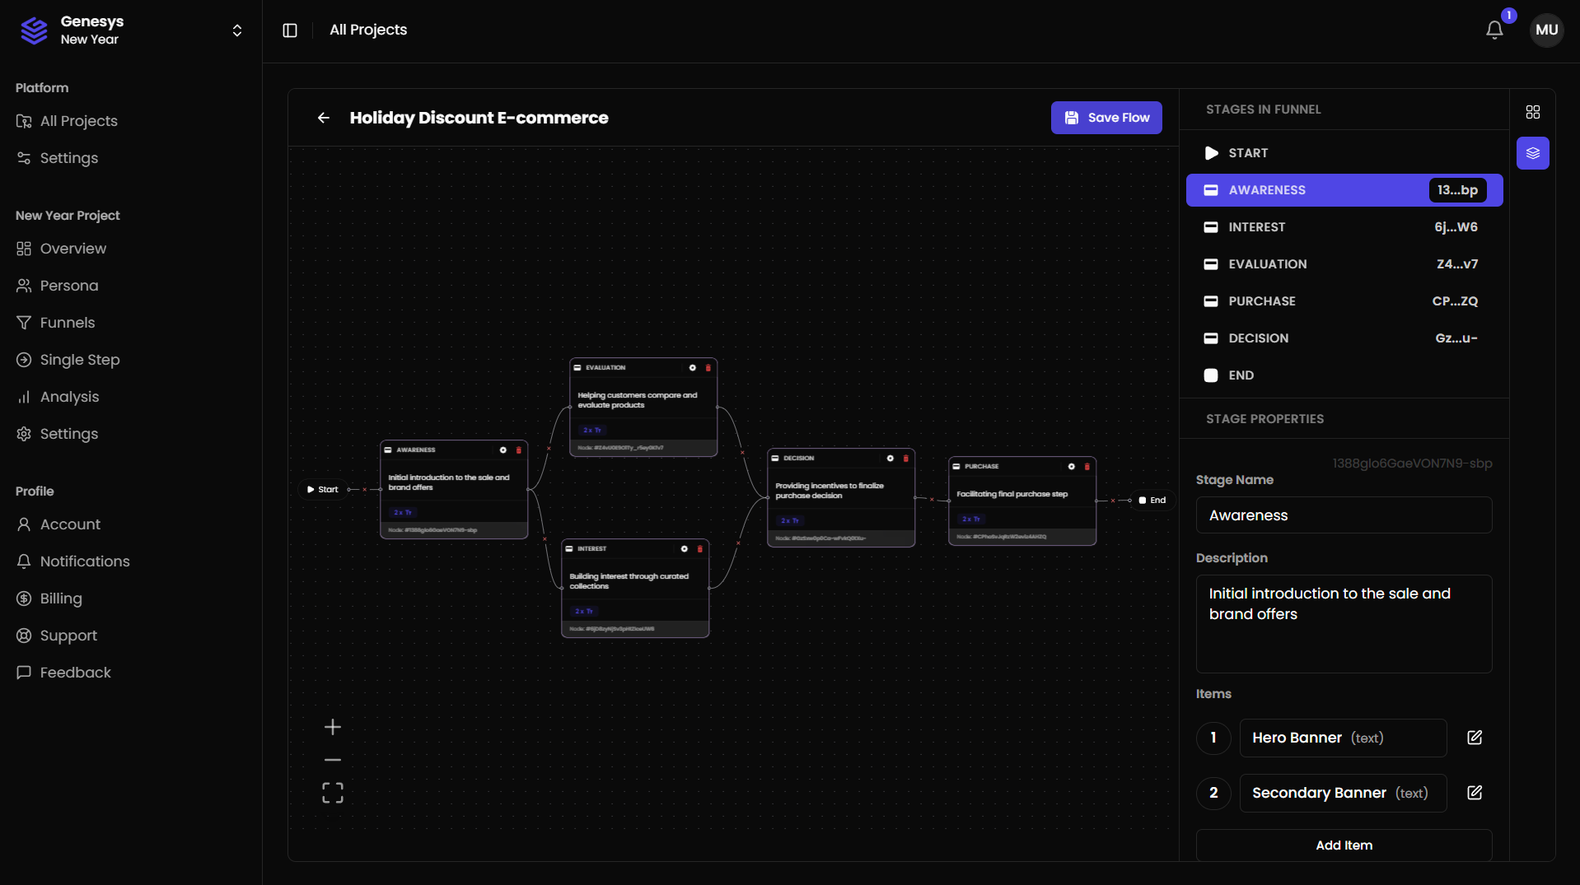This screenshot has height=885, width=1580.
Task: Click the Save Flow button
Action: (1106, 118)
